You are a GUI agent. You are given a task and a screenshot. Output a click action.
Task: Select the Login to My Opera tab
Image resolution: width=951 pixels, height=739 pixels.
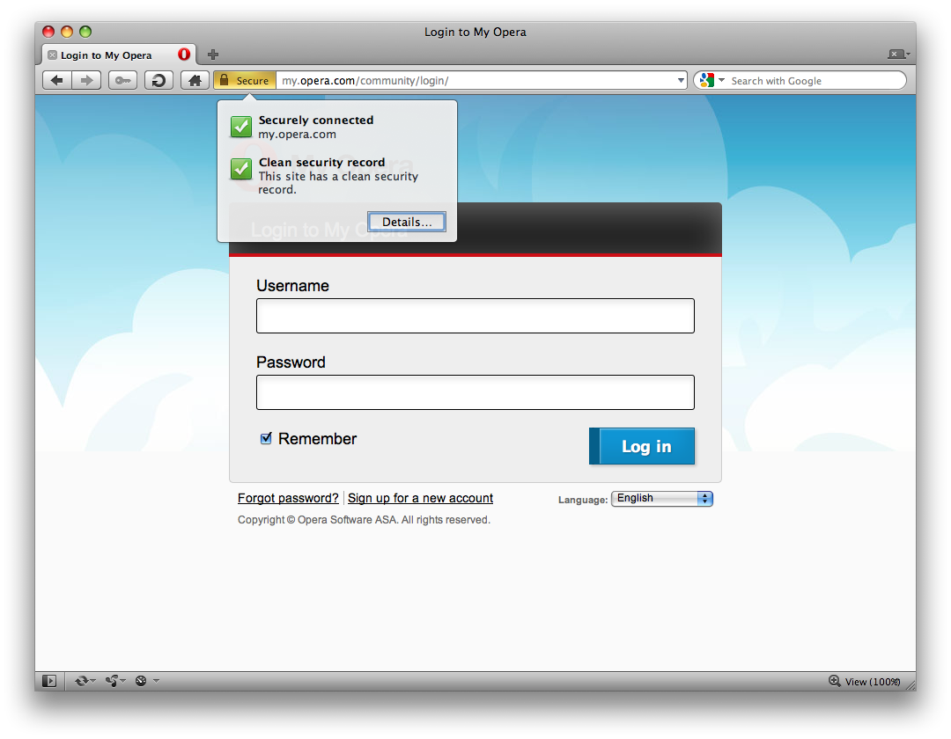pyautogui.click(x=107, y=55)
